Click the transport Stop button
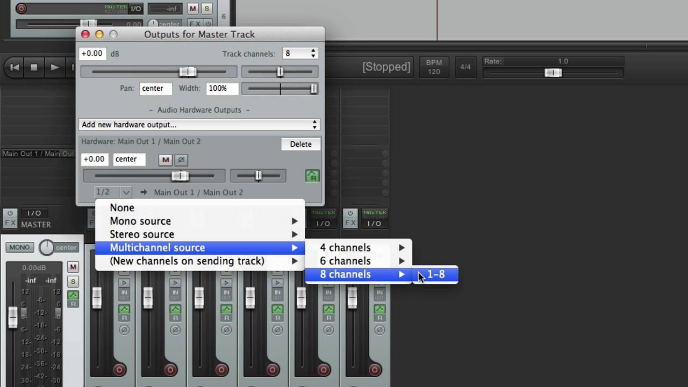Screen dimensions: 688x387 point(34,67)
